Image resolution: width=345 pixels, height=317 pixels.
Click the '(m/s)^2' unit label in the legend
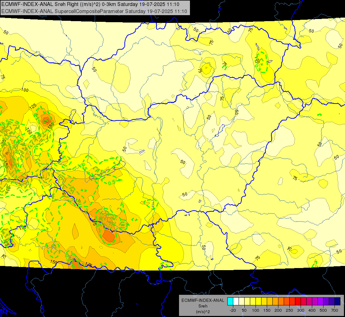[x=203, y=312]
